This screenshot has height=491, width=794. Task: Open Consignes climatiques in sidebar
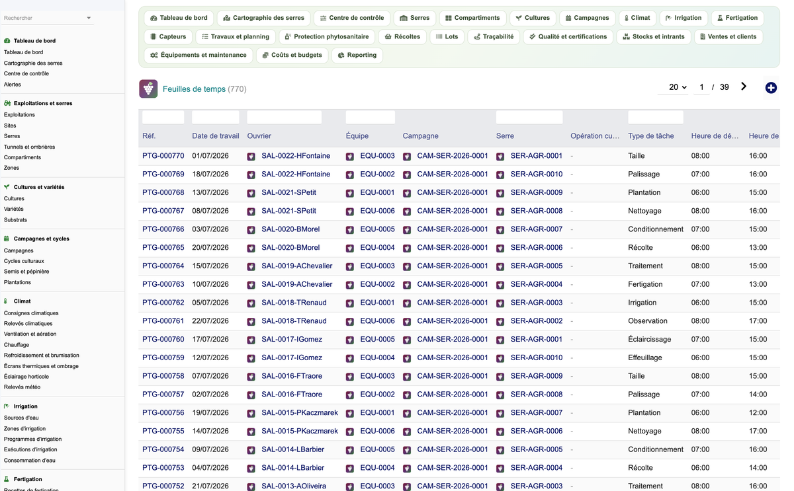pyautogui.click(x=31, y=313)
